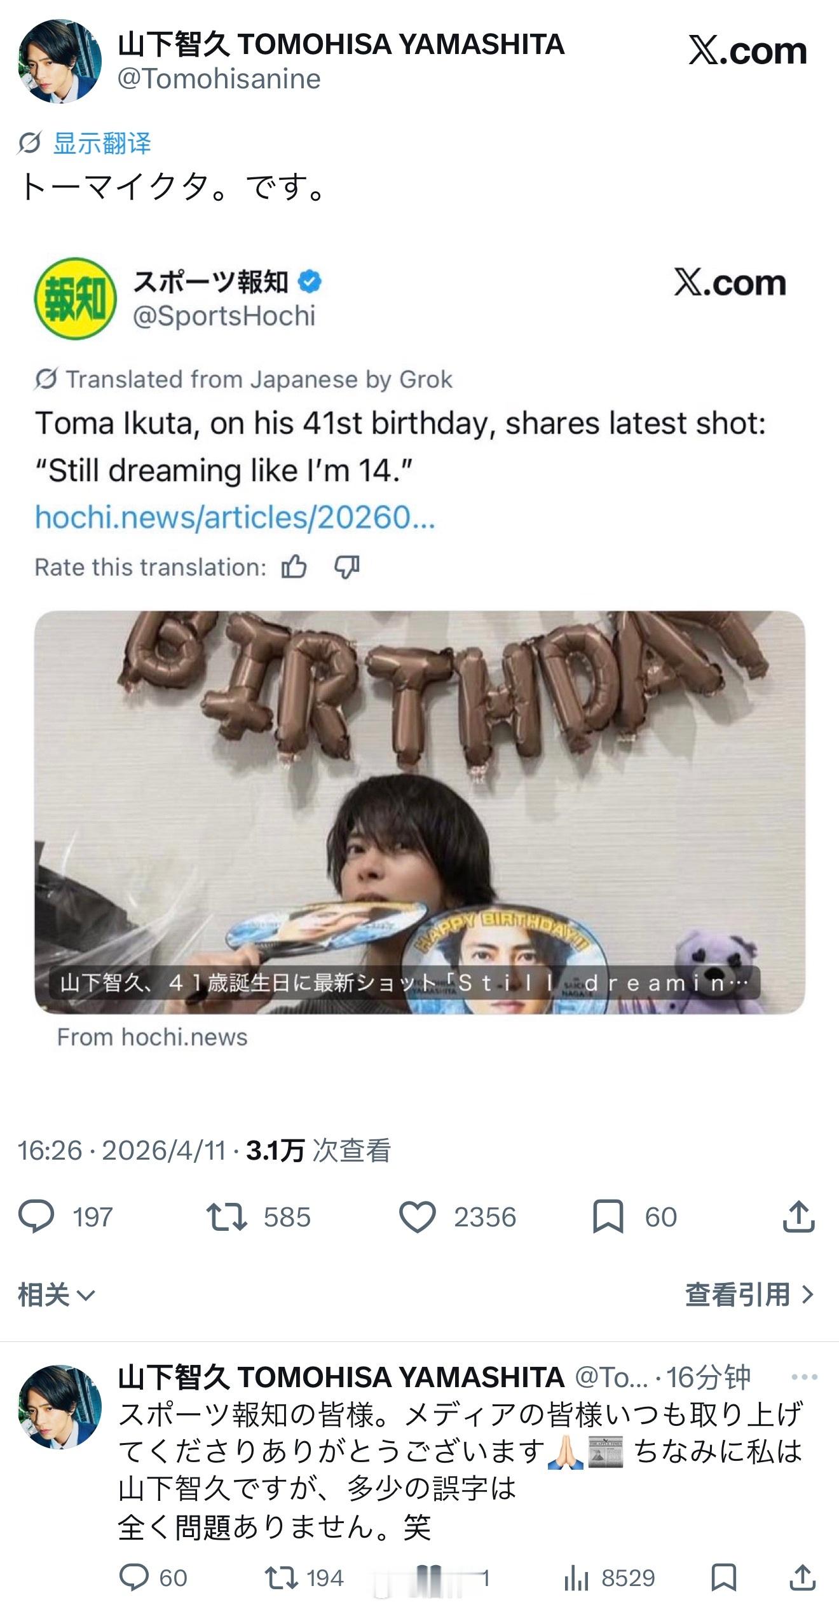Bookmark the reply from Tomohisa Yamashita
Viewport: 839px width, 1607px height.
pyautogui.click(x=723, y=1577)
